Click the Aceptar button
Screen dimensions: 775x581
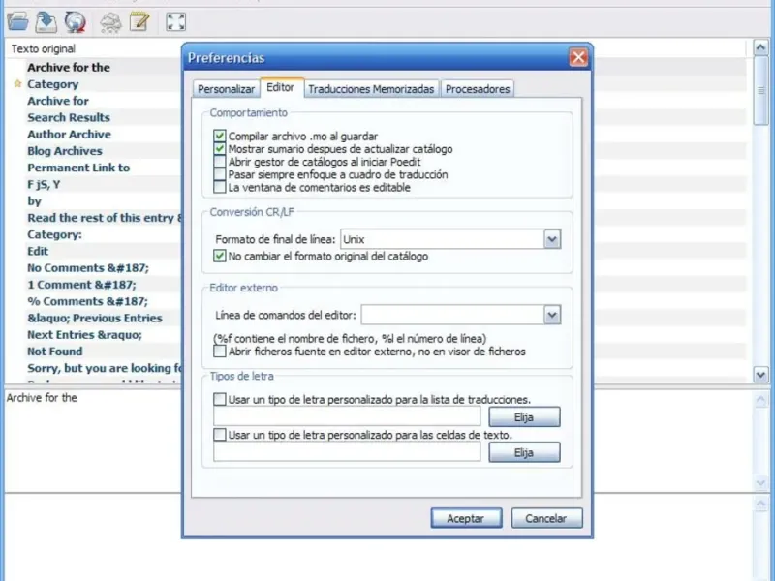(x=466, y=518)
